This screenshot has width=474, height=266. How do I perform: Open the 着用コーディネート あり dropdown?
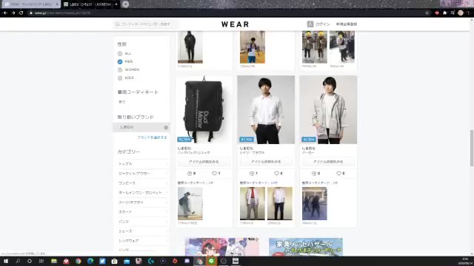[x=142, y=102]
